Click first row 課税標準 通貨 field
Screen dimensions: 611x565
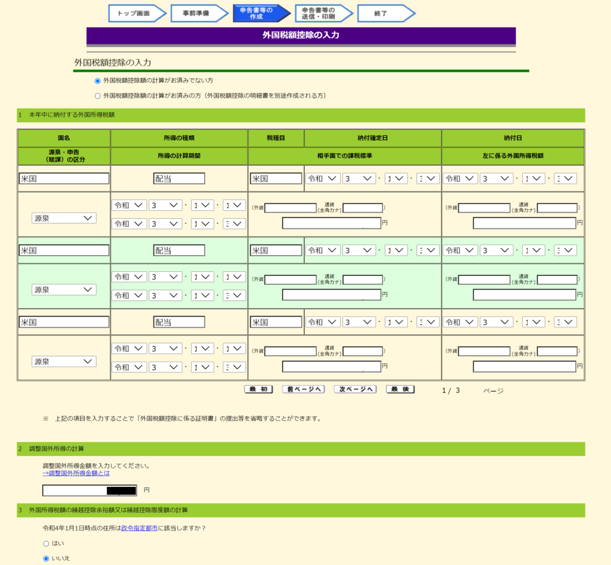coord(362,208)
